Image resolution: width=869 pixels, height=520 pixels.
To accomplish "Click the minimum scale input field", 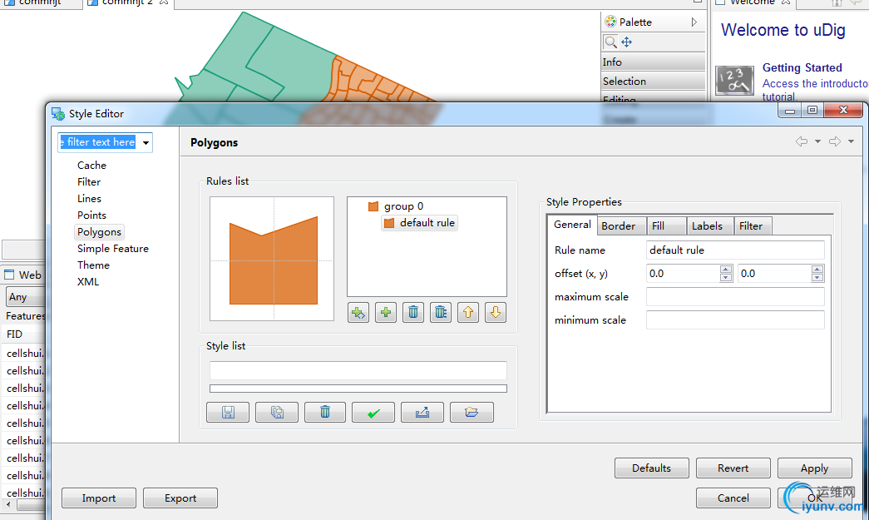I will coord(735,319).
